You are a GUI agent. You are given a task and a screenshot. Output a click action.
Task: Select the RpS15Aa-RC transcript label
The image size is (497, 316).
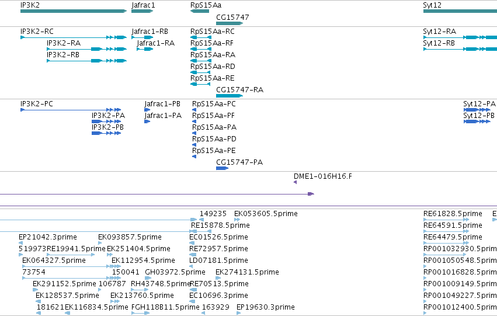point(213,32)
